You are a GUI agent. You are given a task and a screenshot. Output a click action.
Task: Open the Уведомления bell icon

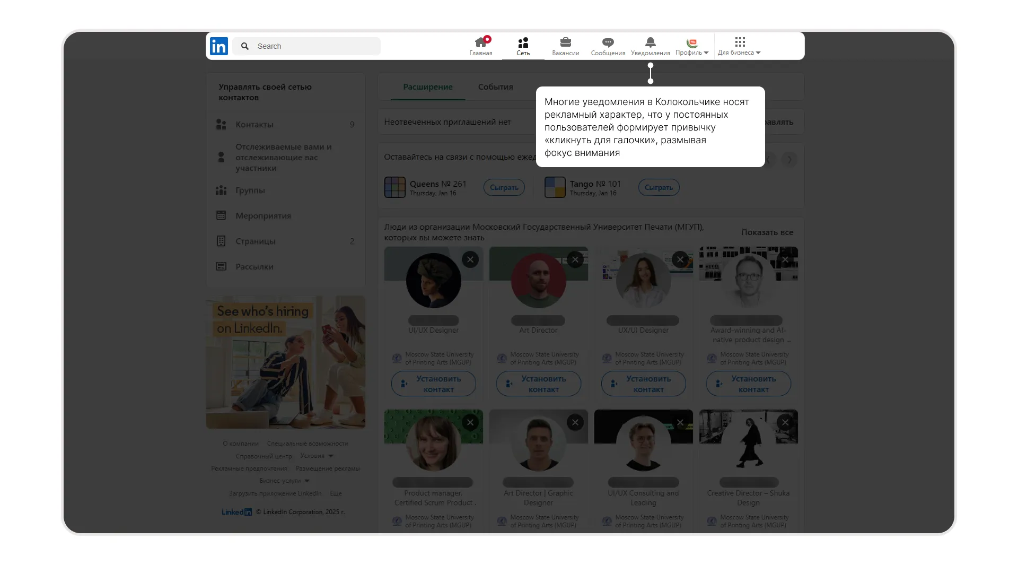(x=650, y=43)
